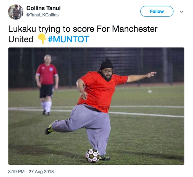193x177 pixels.
Task: Open the #MUNTOT hashtag
Action: pos(68,39)
